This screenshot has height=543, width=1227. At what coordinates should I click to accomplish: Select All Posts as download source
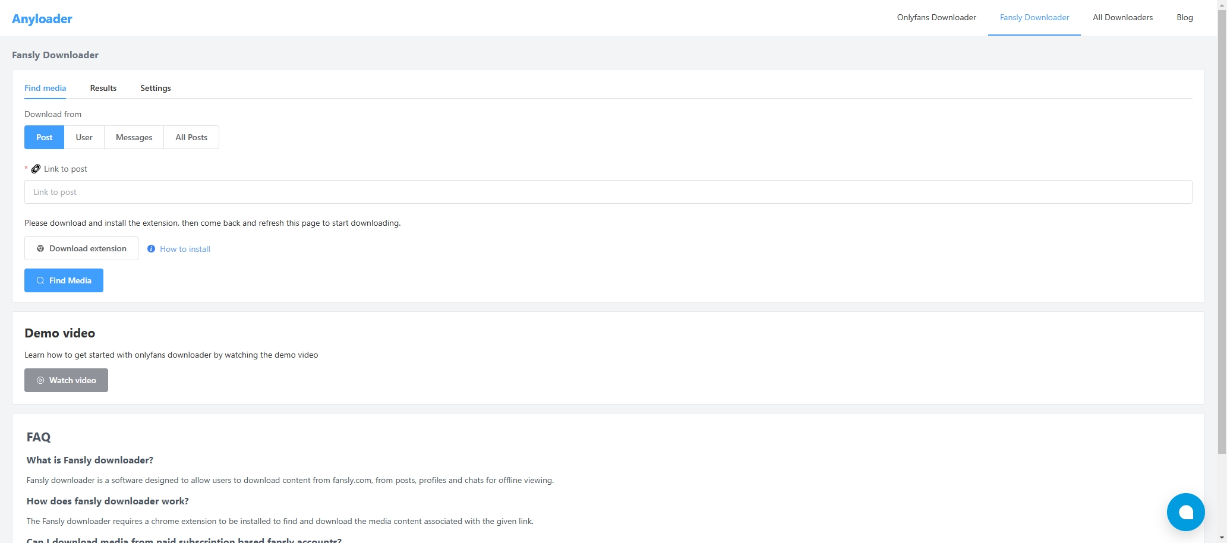[x=191, y=137]
